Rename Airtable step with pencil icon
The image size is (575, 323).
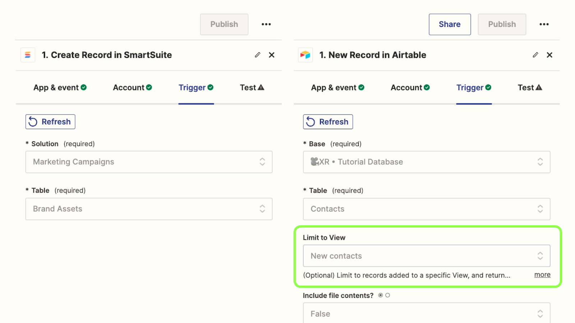click(535, 55)
